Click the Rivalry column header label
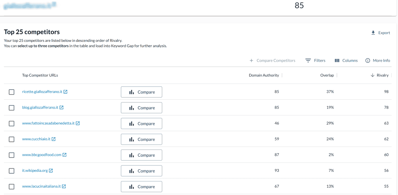Viewport: 398px width, 195px height. 382,75
